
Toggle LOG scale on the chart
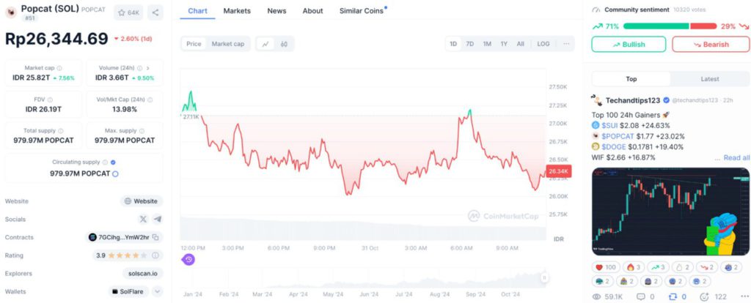[543, 44]
